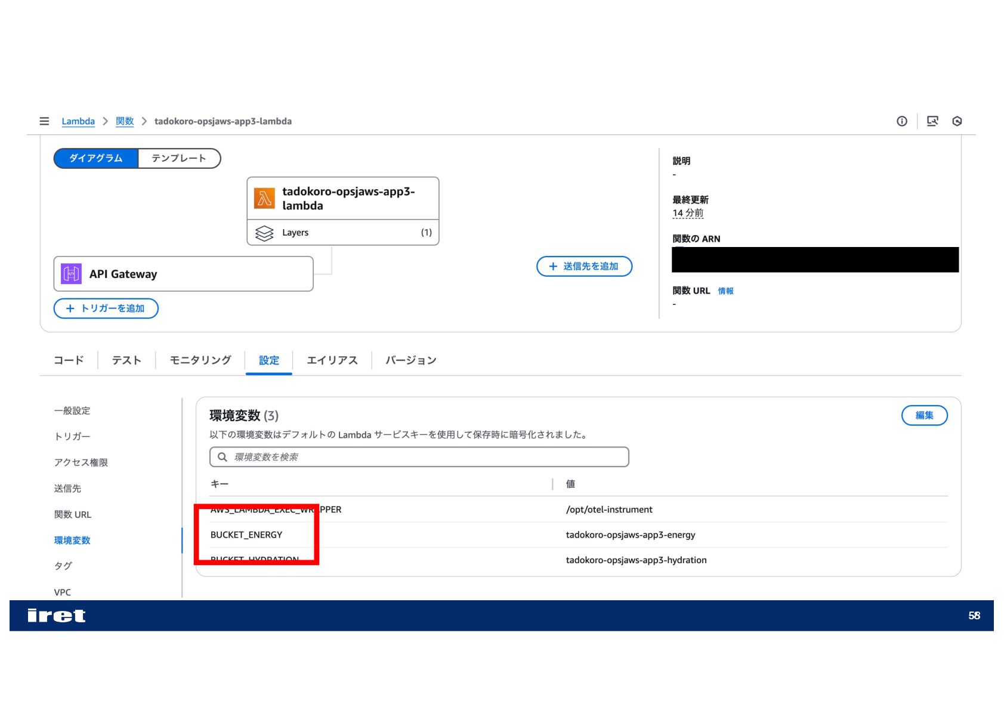Switch to the バージョン tab

411,360
